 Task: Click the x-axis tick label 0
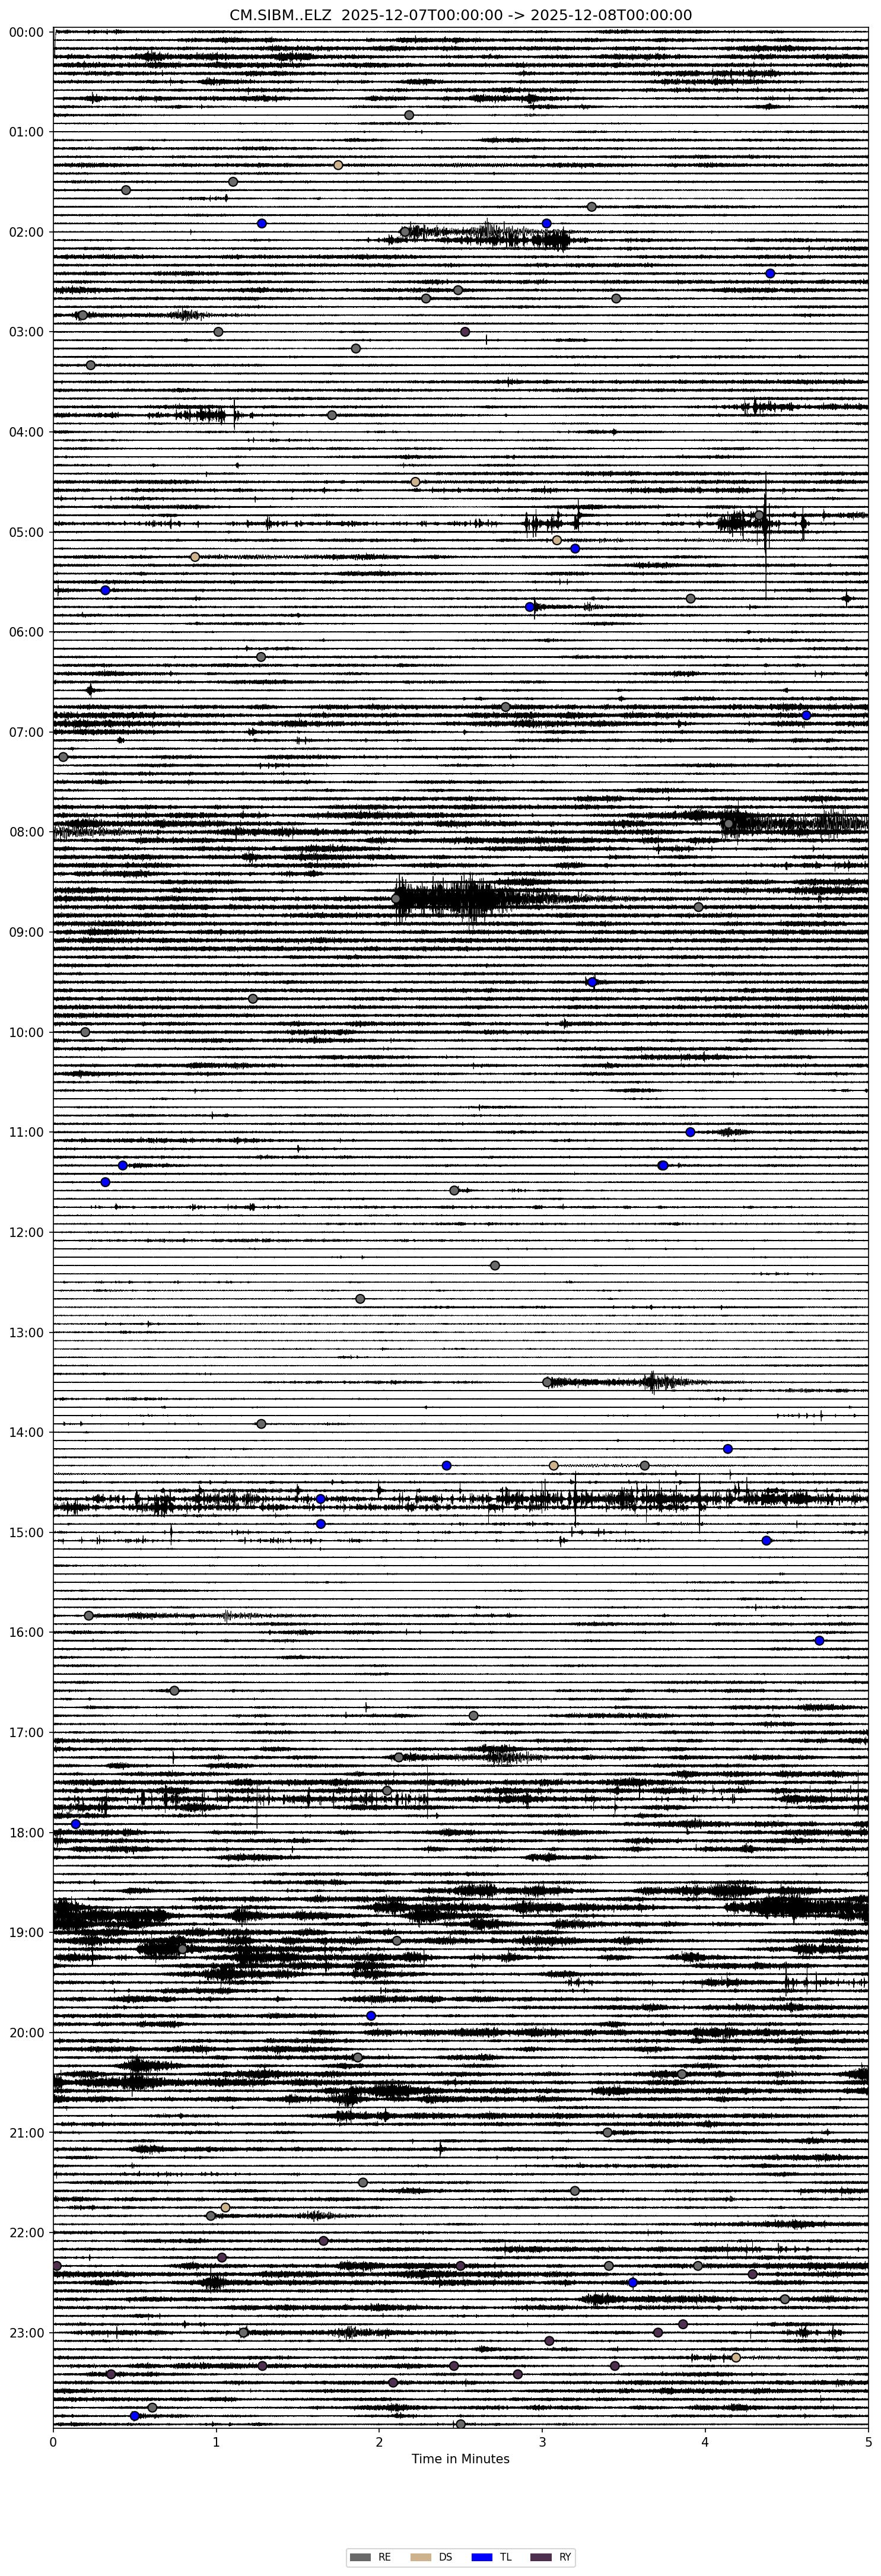pyautogui.click(x=53, y=2441)
